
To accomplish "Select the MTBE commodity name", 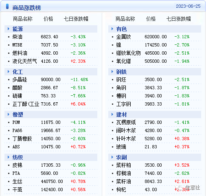I will 17,45.
